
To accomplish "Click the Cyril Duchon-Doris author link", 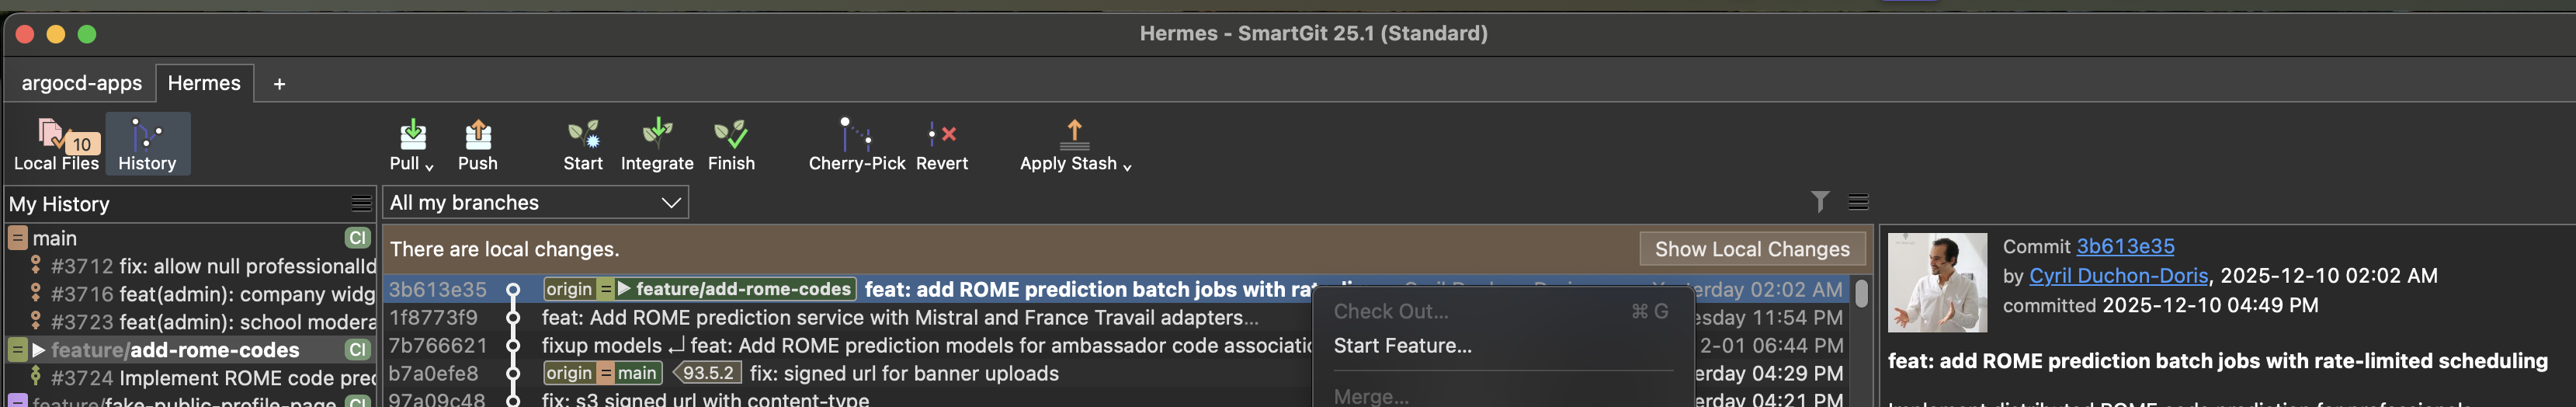I will pos(2118,276).
